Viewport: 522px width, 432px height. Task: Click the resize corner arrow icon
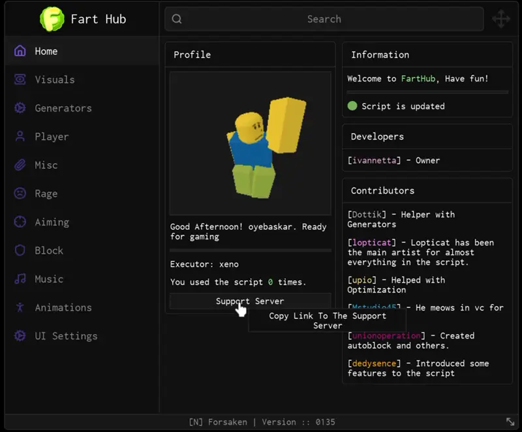(x=510, y=422)
